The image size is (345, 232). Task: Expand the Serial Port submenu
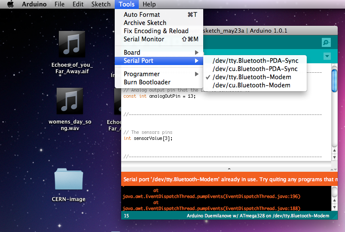(159, 61)
